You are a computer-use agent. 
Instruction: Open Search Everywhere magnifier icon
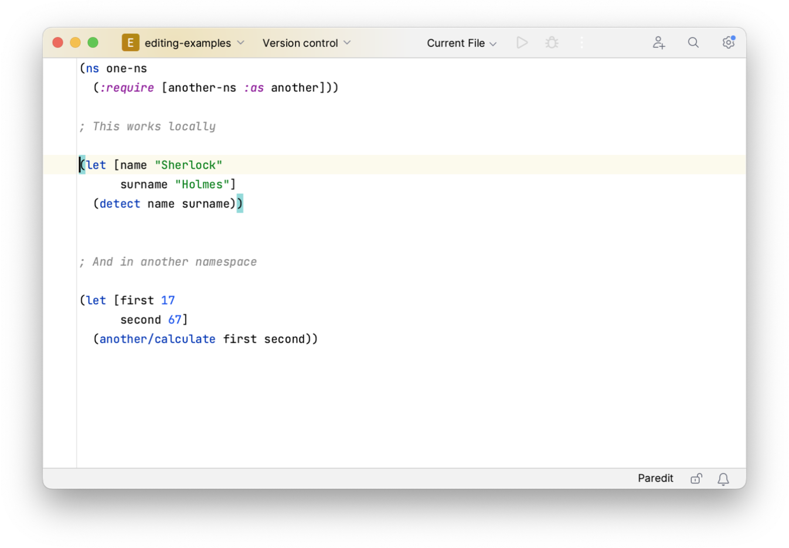693,43
